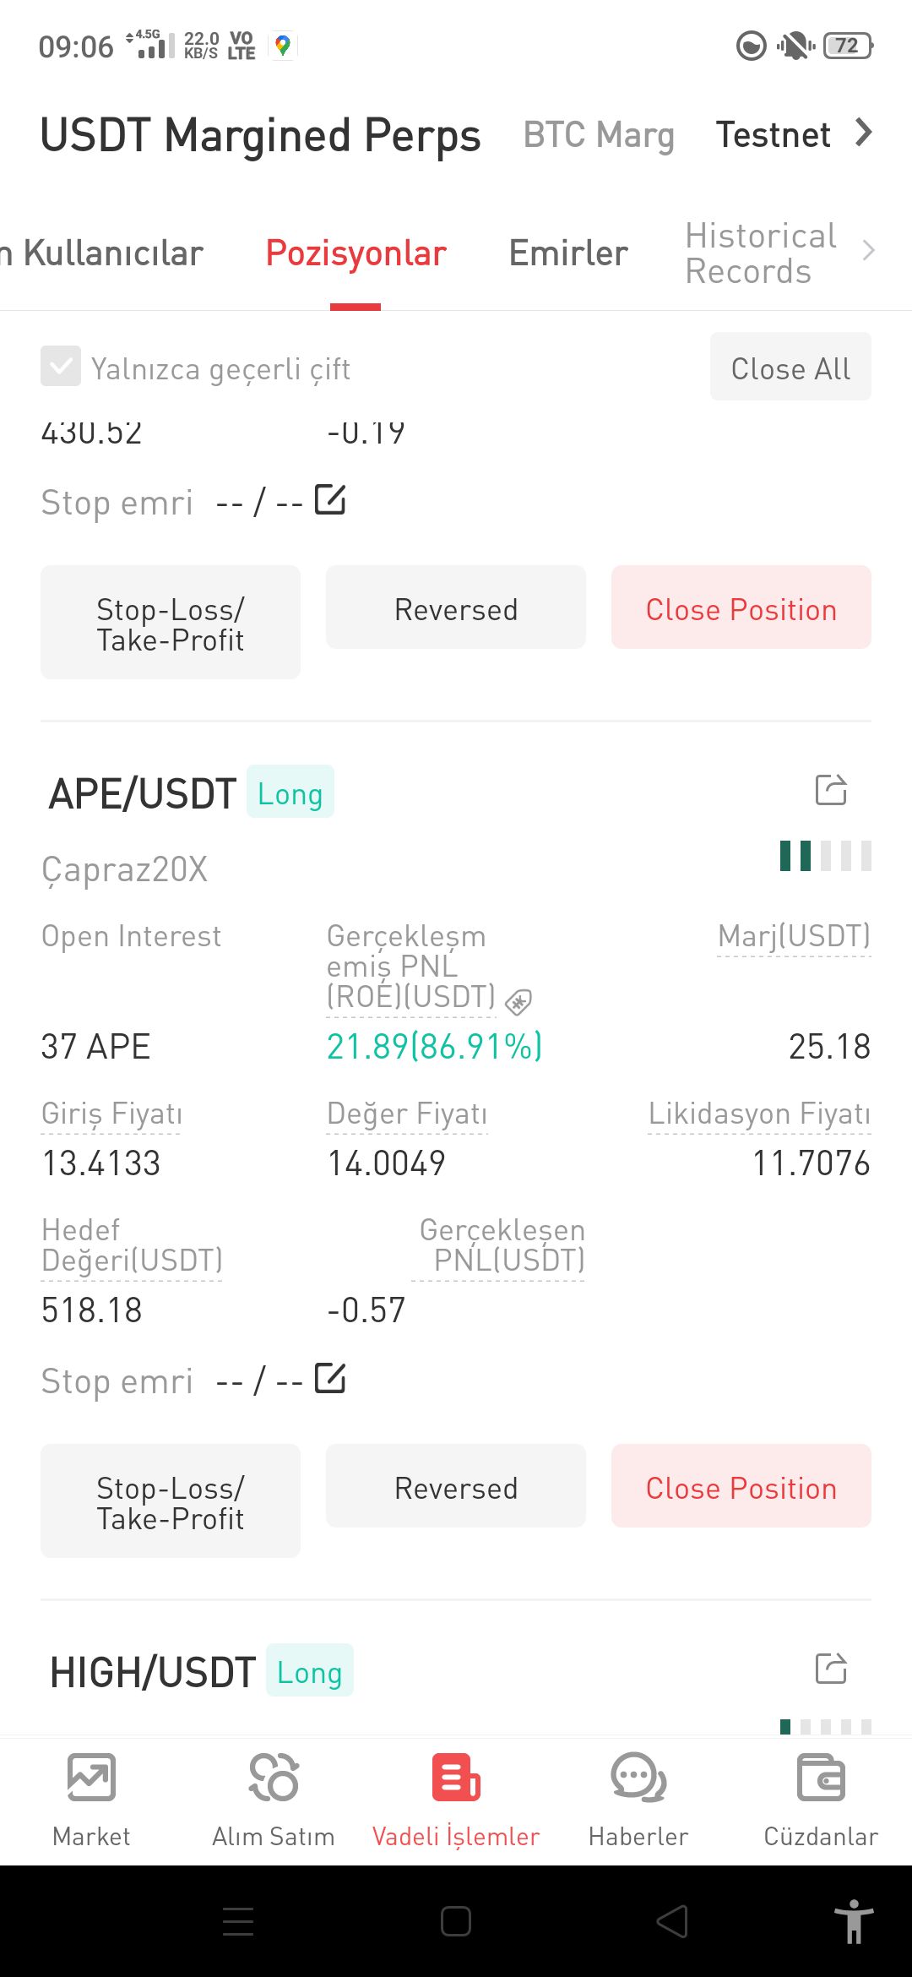Image resolution: width=912 pixels, height=1977 pixels.
Task: Toggle Yalnızca geçerli çift checkbox
Action: coord(61,366)
